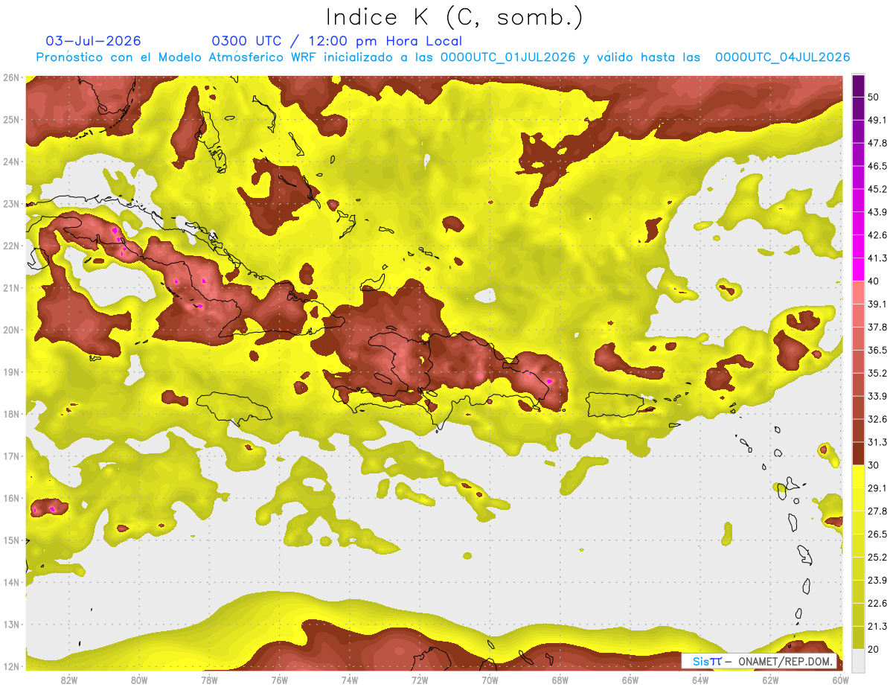This screenshot has height=690, width=893.
Task: Click the colorbar value "29.1"
Action: point(878,488)
